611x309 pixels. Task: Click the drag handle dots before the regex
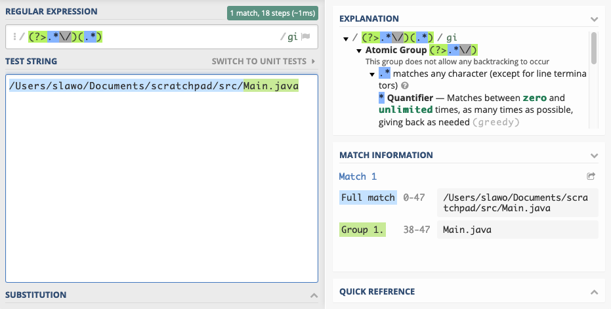14,37
